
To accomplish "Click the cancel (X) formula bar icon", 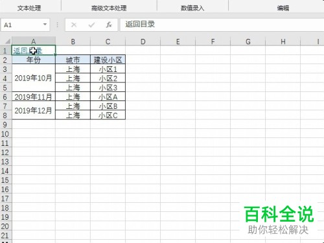I will point(74,25).
